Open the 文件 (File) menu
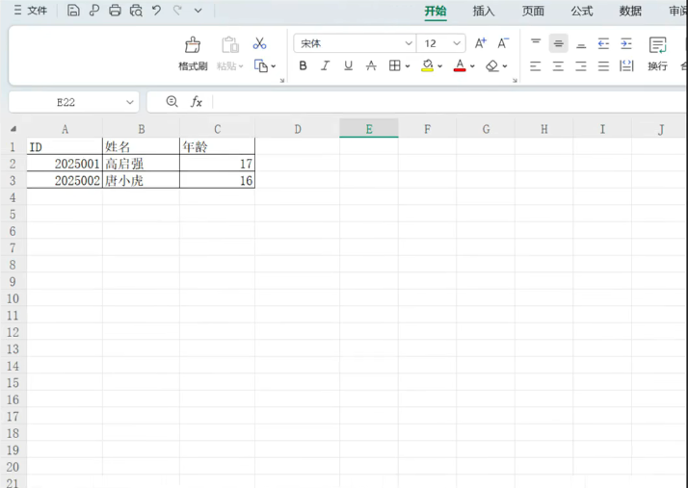This screenshot has height=488, width=688. (x=30, y=11)
